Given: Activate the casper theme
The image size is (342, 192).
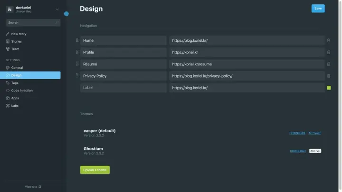Looking at the screenshot, I should tap(315, 133).
